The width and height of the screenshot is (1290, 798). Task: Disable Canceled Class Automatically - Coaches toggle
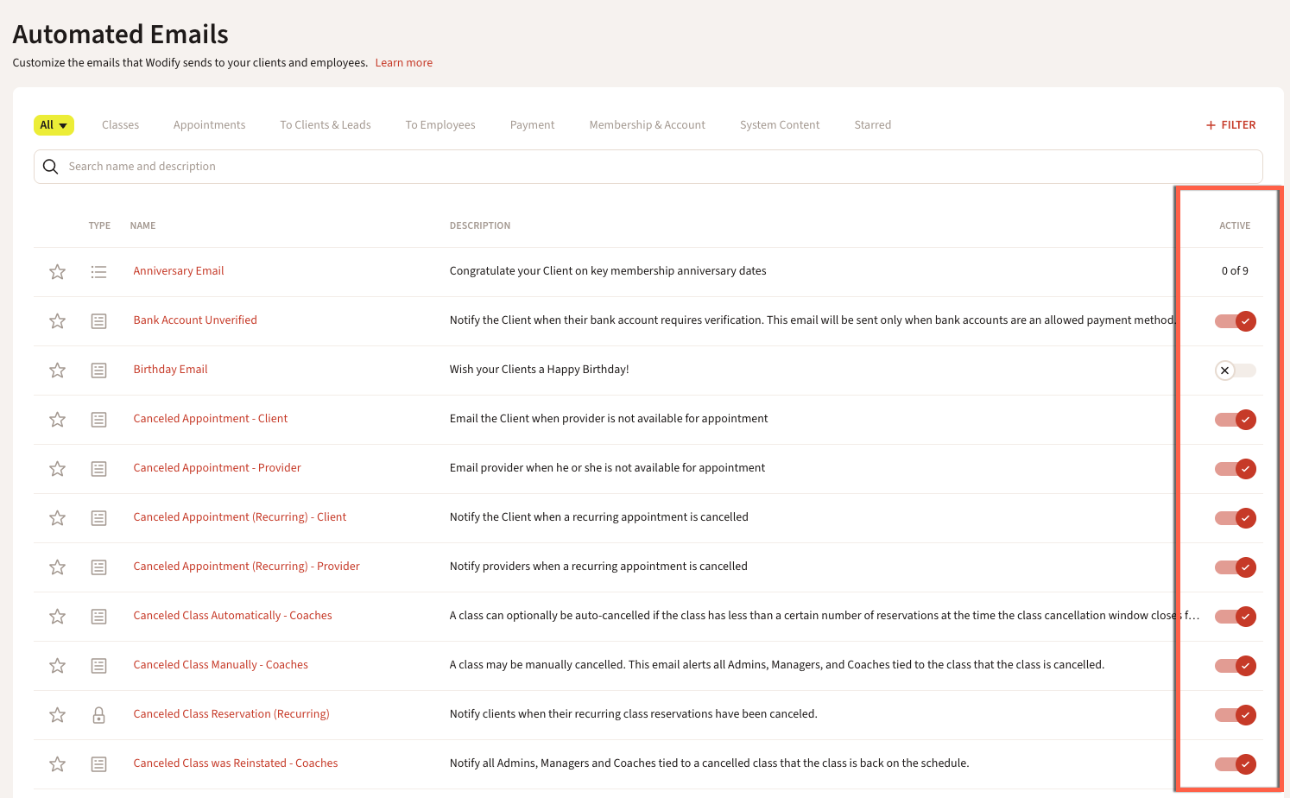1235,617
